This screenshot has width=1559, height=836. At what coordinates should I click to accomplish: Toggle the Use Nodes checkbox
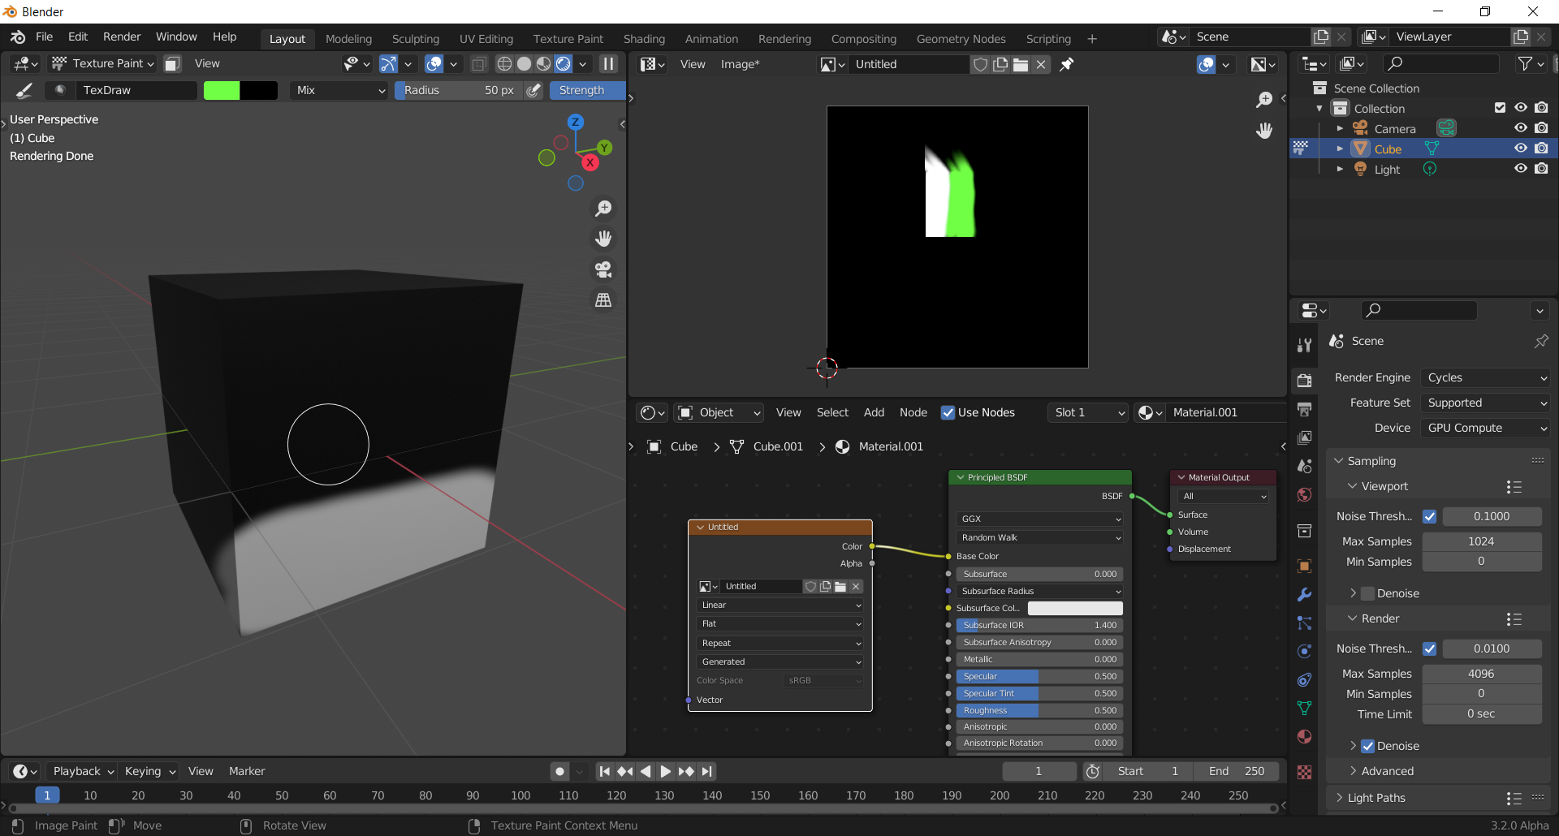(948, 412)
